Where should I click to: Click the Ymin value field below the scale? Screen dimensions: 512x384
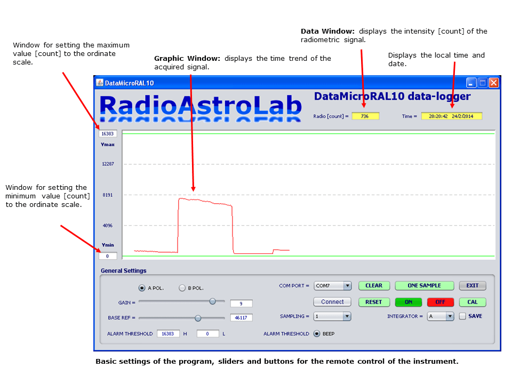pyautogui.click(x=108, y=255)
